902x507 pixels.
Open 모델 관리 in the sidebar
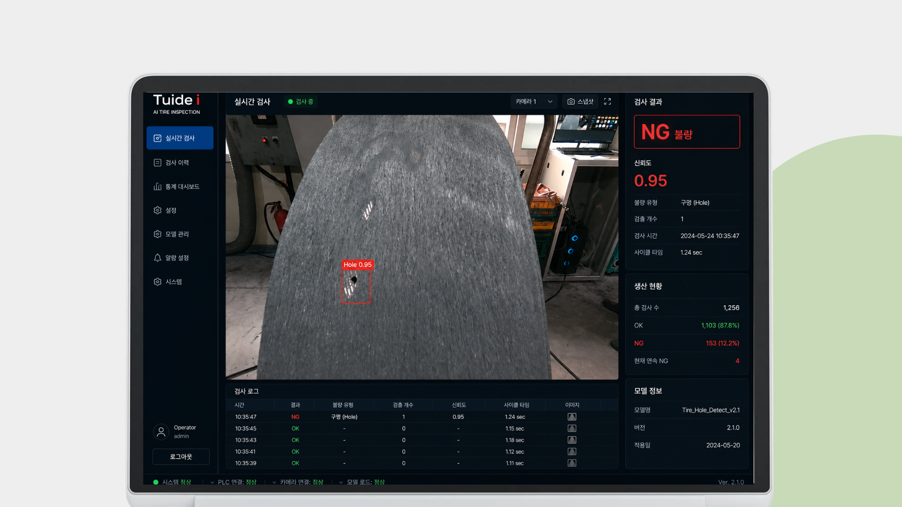[x=180, y=234]
